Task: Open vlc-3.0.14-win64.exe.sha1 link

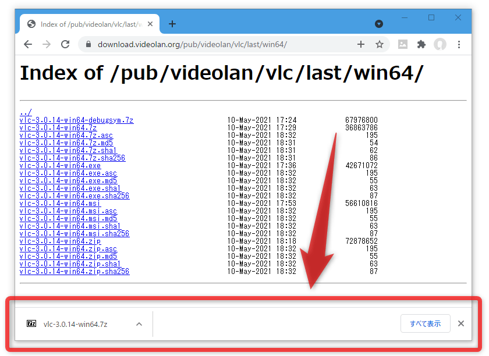Action: [x=70, y=188]
